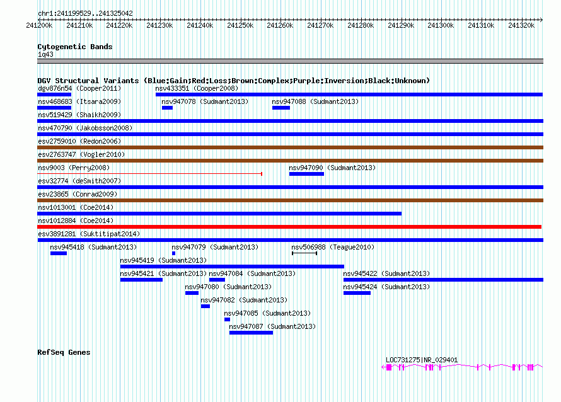Click the magenta LOC731275 gene structure glyph
This screenshot has width=561, height=402.
pyautogui.click(x=462, y=367)
